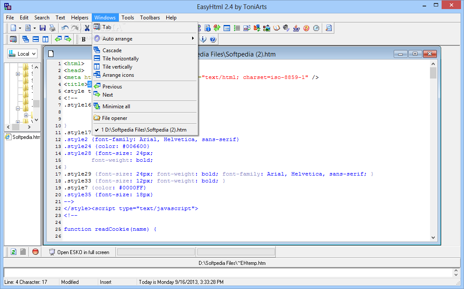Collapse the expanded folder minus node
Viewport: 464px width, 289px height.
[x=18, y=109]
